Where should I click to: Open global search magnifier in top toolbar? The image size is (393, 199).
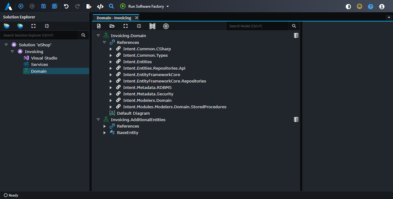click(111, 6)
